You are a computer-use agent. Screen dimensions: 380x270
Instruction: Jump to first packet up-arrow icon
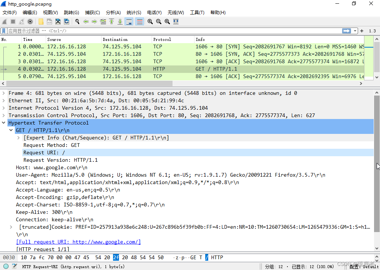tap(112, 22)
